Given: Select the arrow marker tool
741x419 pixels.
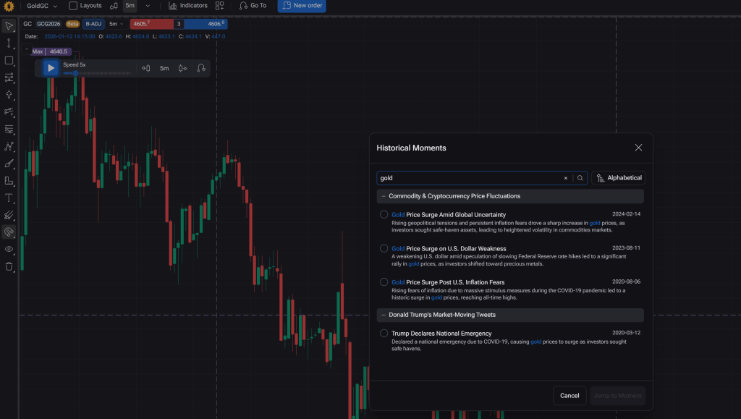Looking at the screenshot, I should 9,95.
